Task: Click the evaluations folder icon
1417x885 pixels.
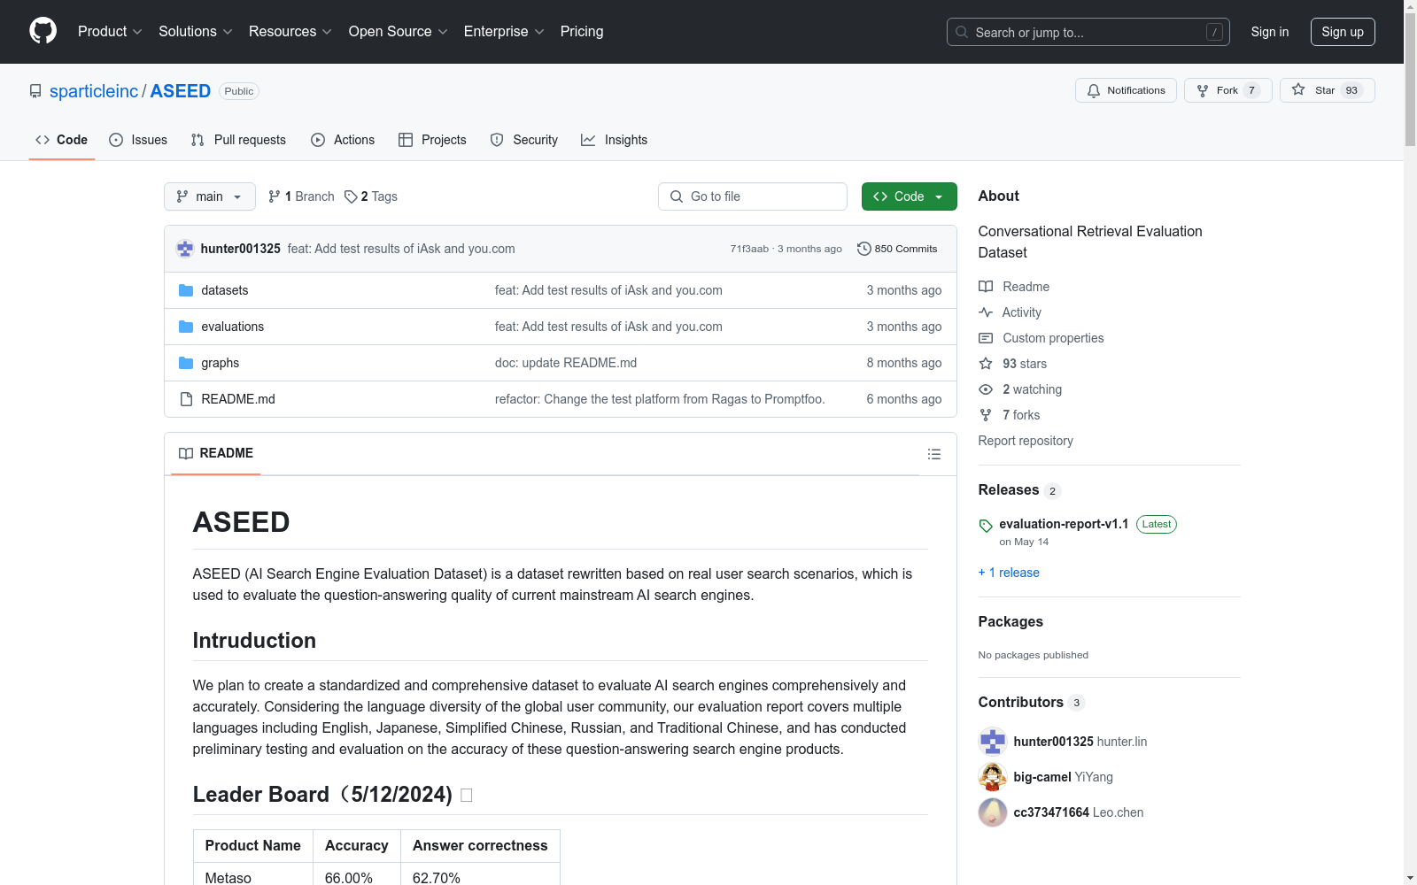Action: [186, 327]
